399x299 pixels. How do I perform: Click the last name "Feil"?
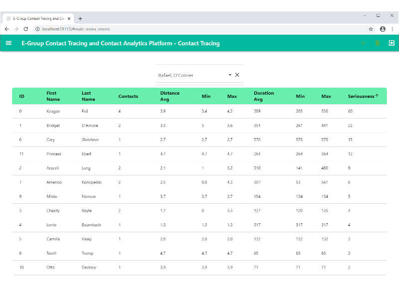[85, 111]
